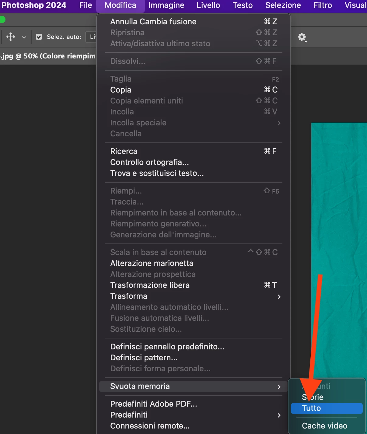Expand the Trasforma submenu
The width and height of the screenshot is (367, 434).
pos(194,296)
